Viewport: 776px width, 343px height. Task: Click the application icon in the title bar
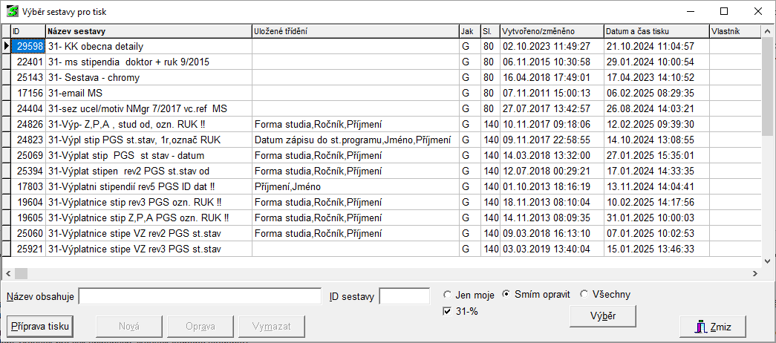click(x=12, y=11)
